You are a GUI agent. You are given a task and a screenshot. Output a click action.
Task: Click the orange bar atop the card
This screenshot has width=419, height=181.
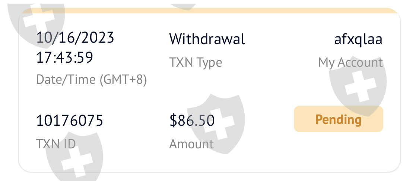(209, 11)
